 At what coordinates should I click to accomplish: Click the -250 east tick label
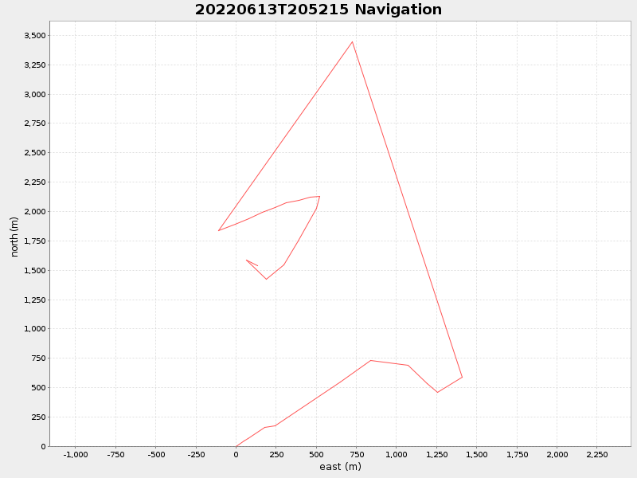196,454
